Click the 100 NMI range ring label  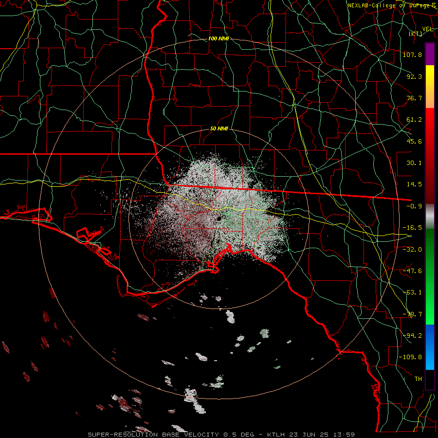click(219, 38)
